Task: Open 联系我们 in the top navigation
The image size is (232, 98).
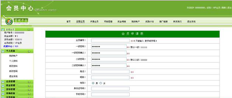Action: (x=177, y=22)
